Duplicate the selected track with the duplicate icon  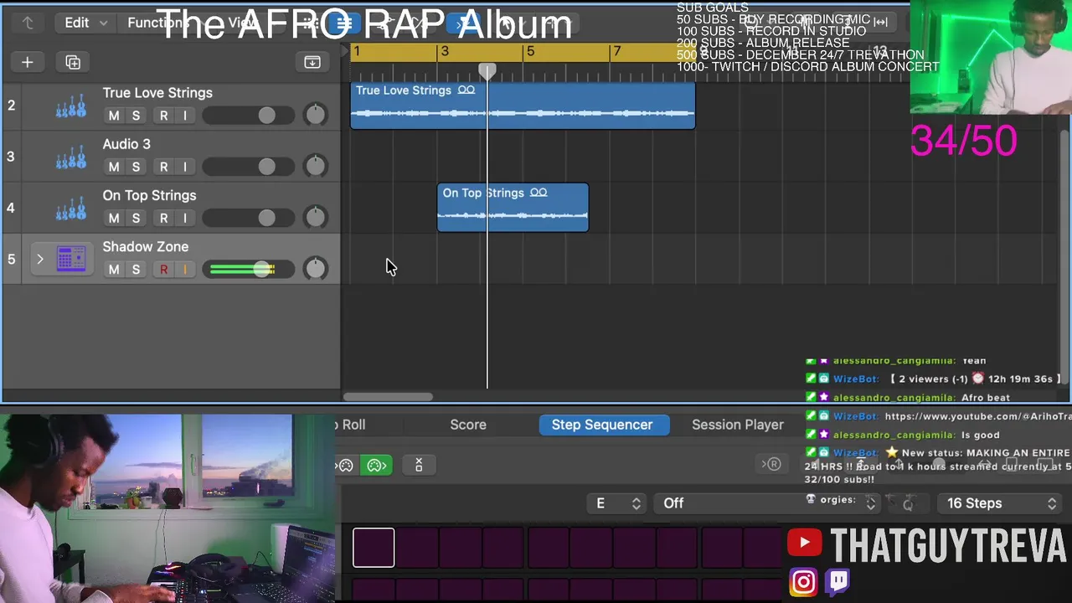(x=73, y=62)
